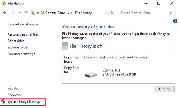
Task: Go up one folder level
Action: point(26,13)
